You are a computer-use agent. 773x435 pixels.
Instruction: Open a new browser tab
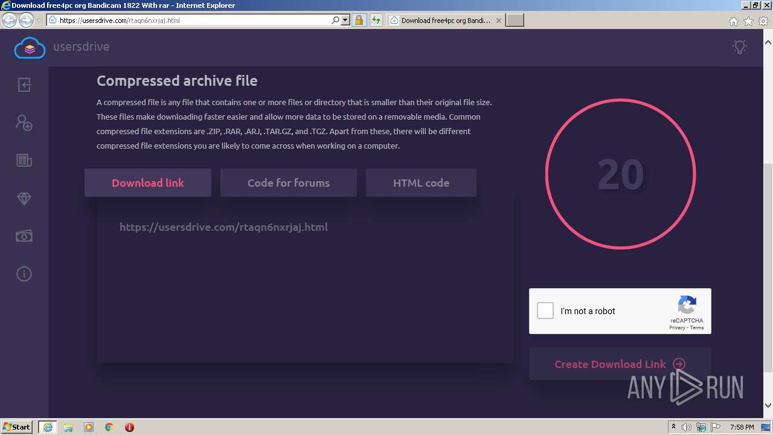click(515, 20)
